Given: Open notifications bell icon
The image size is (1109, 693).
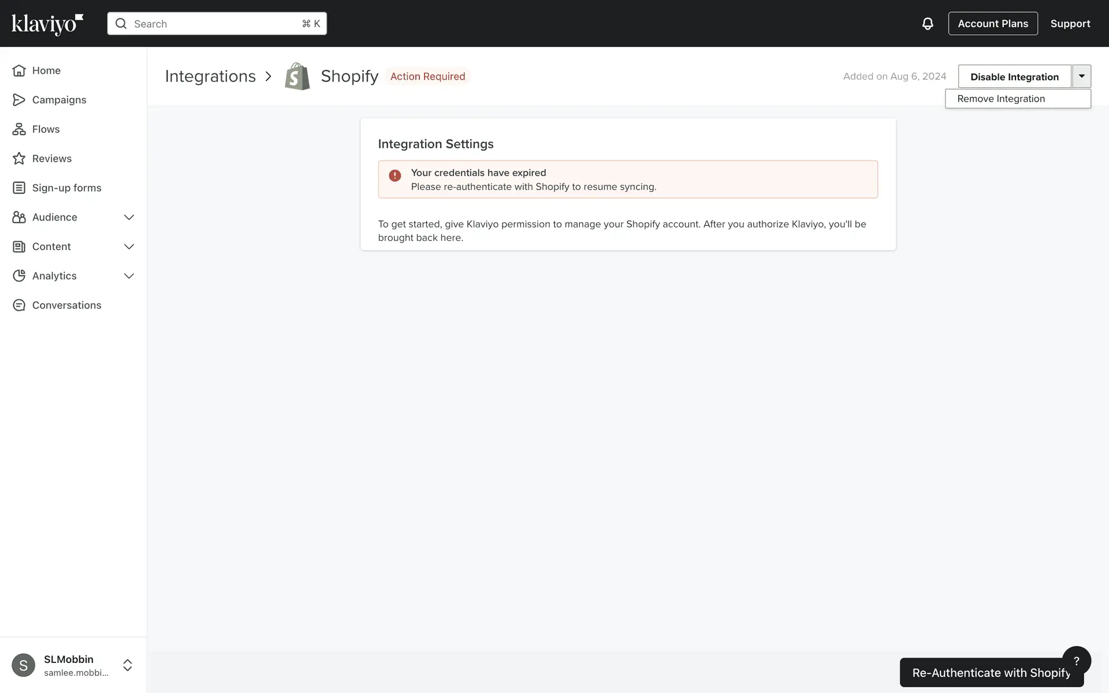Looking at the screenshot, I should coord(928,24).
